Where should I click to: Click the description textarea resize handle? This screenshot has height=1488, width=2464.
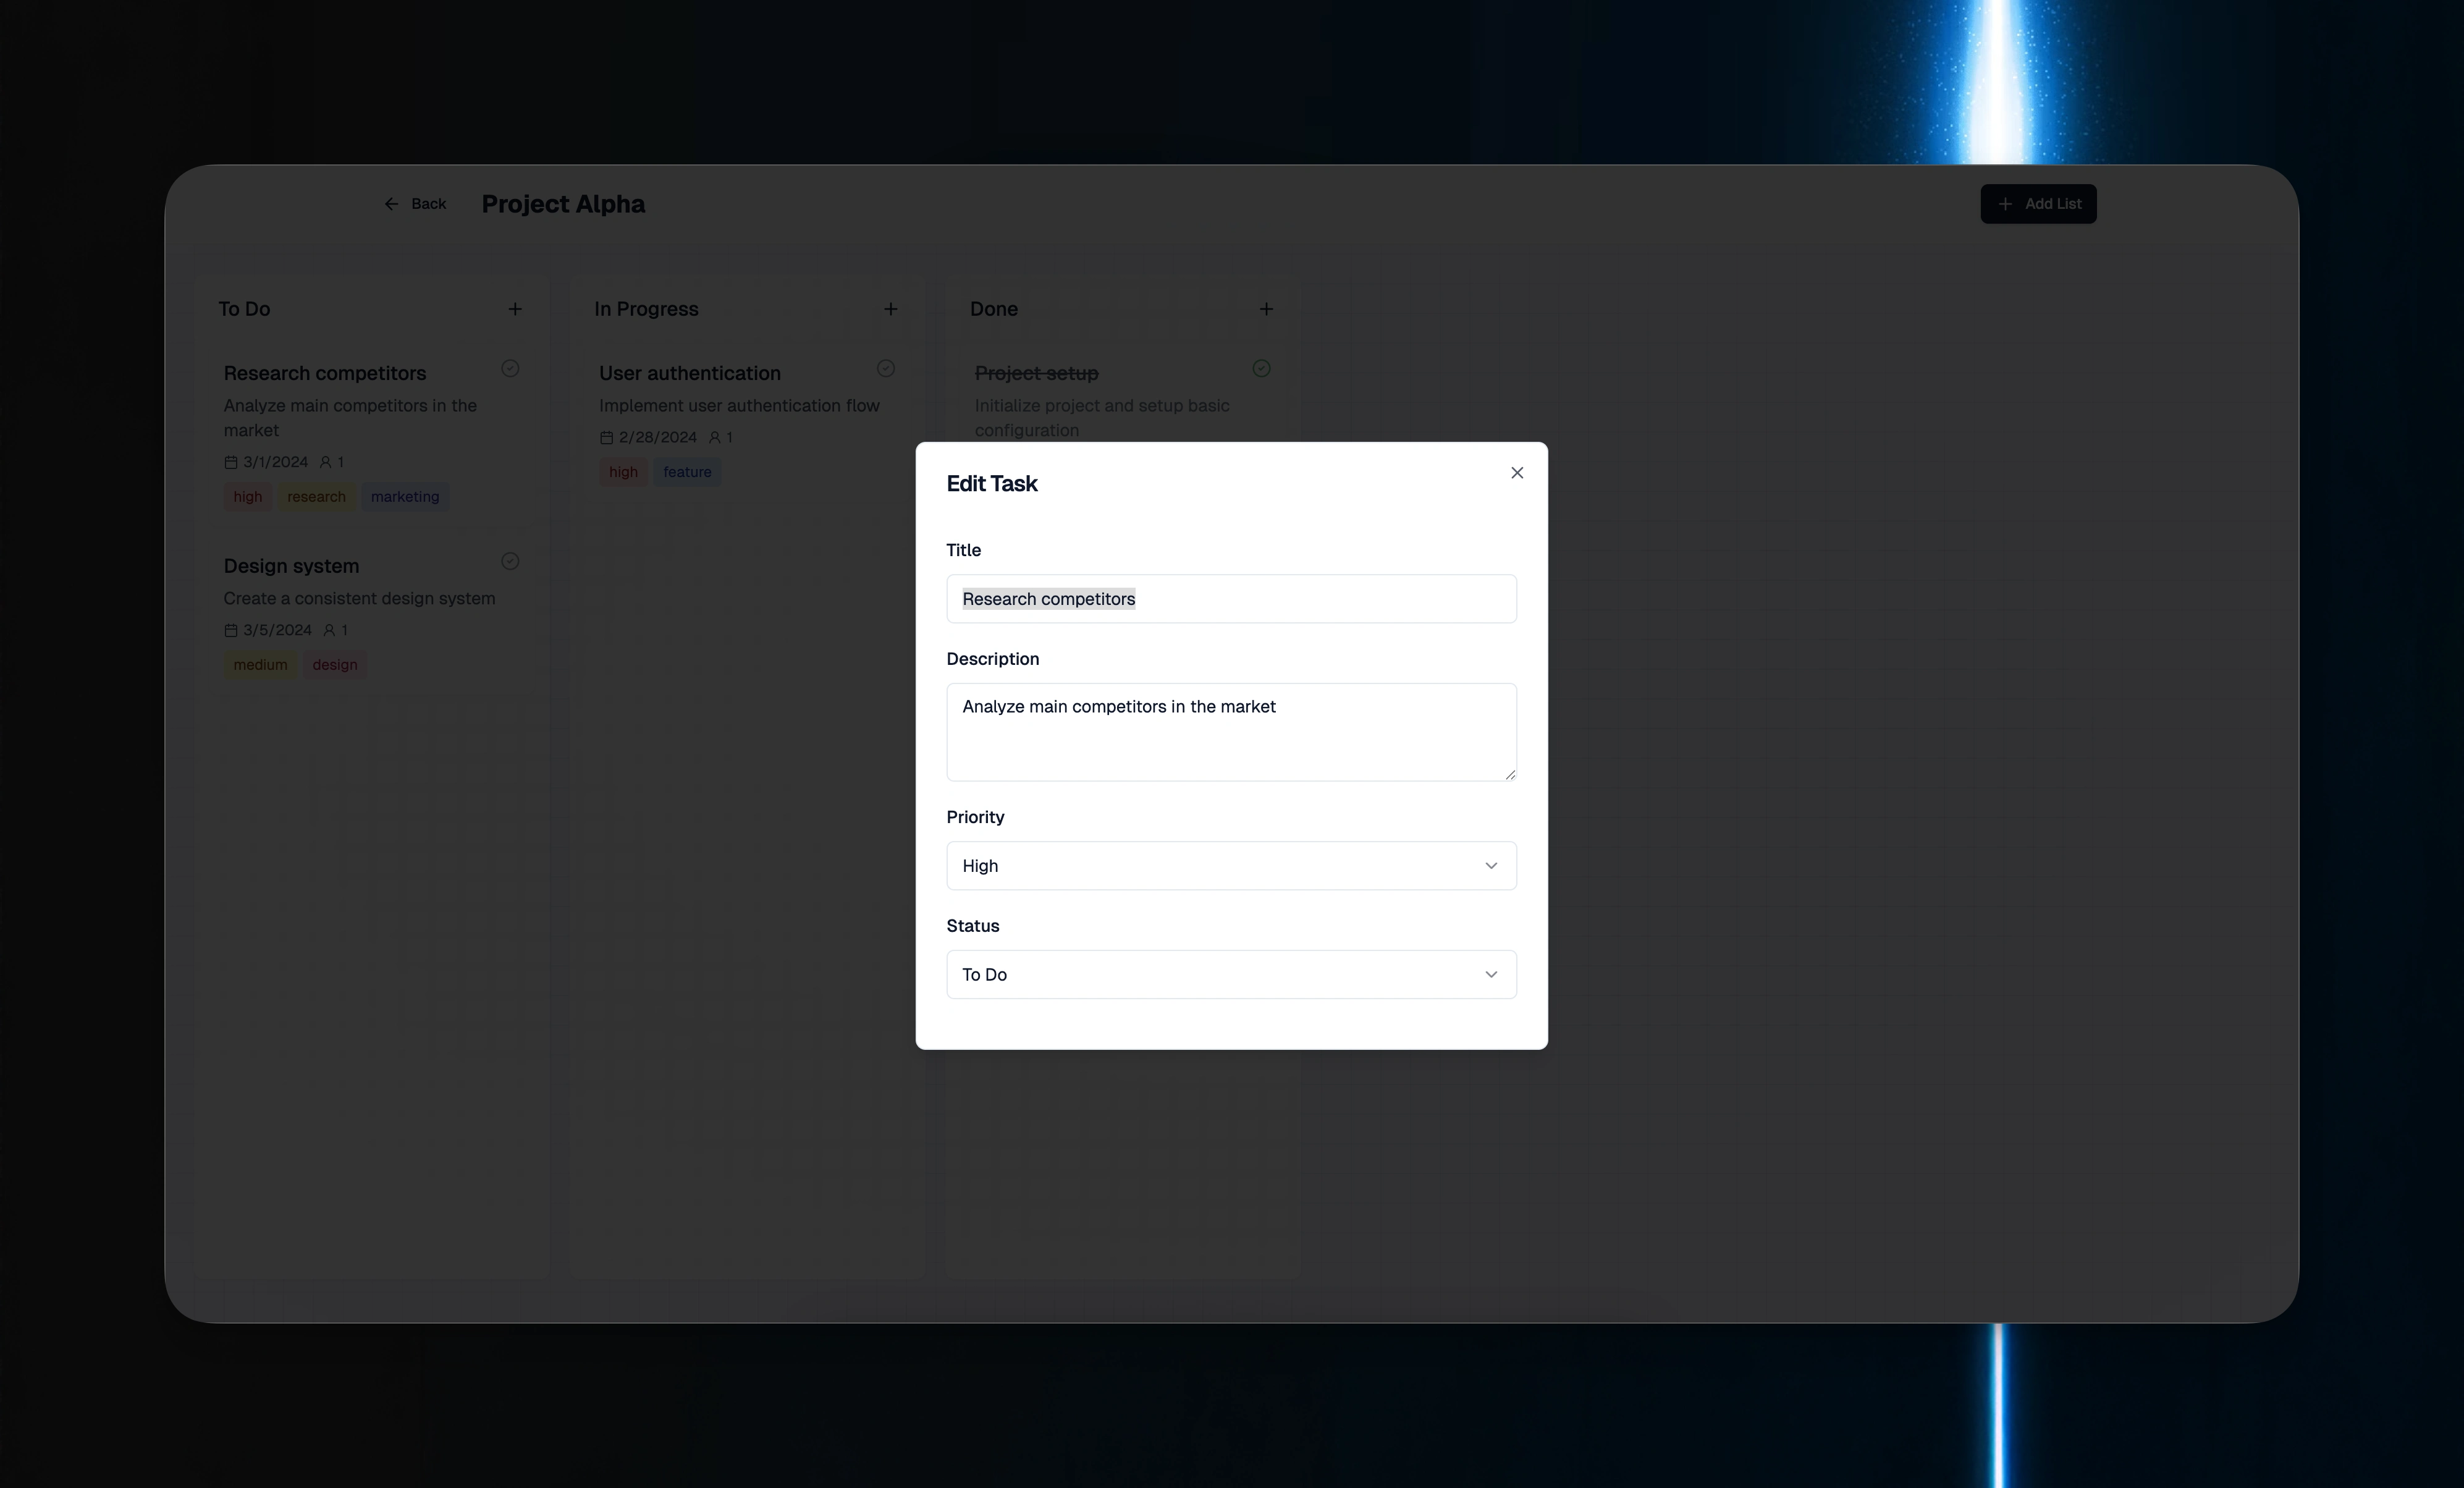click(1510, 774)
